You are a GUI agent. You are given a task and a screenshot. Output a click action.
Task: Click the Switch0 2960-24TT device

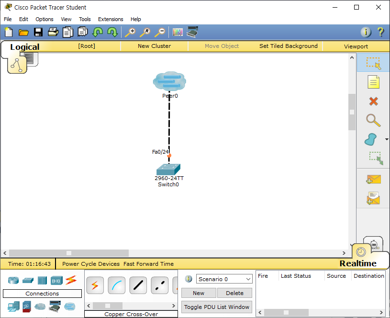[x=168, y=170]
